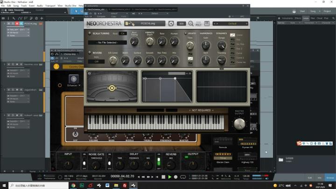Image resolution: width=336 pixels, height=189 pixels.
Task: Click the magnifier icon in NeoOrchestra header
Action: [191, 23]
